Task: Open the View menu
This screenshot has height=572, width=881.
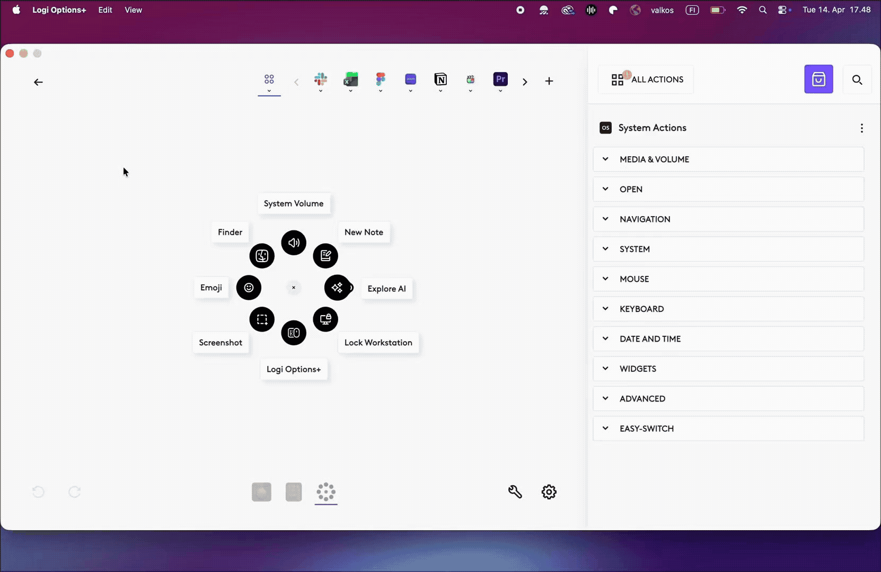Action: click(133, 10)
